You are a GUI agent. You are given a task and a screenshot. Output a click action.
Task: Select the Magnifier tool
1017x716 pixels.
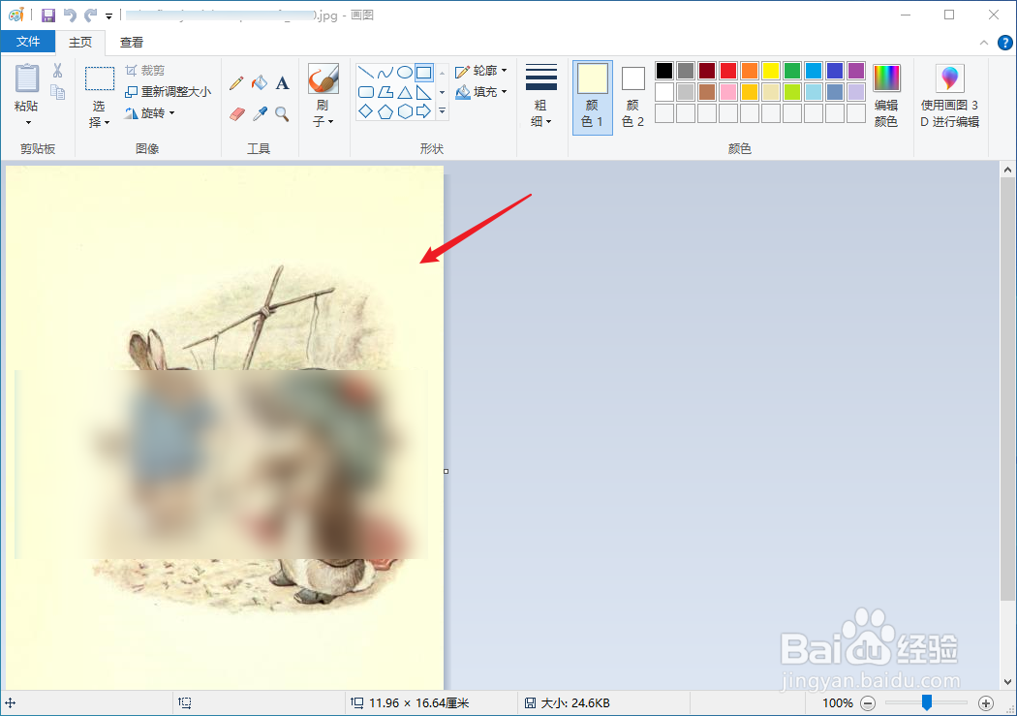pos(282,113)
